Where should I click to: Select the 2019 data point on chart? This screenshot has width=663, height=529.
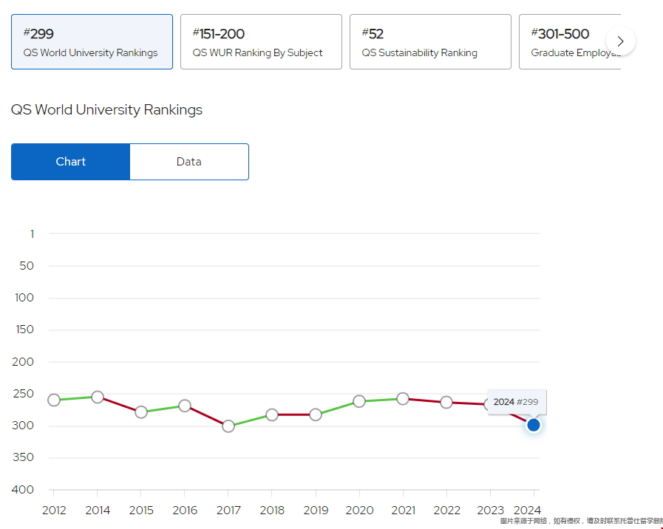pos(316,415)
